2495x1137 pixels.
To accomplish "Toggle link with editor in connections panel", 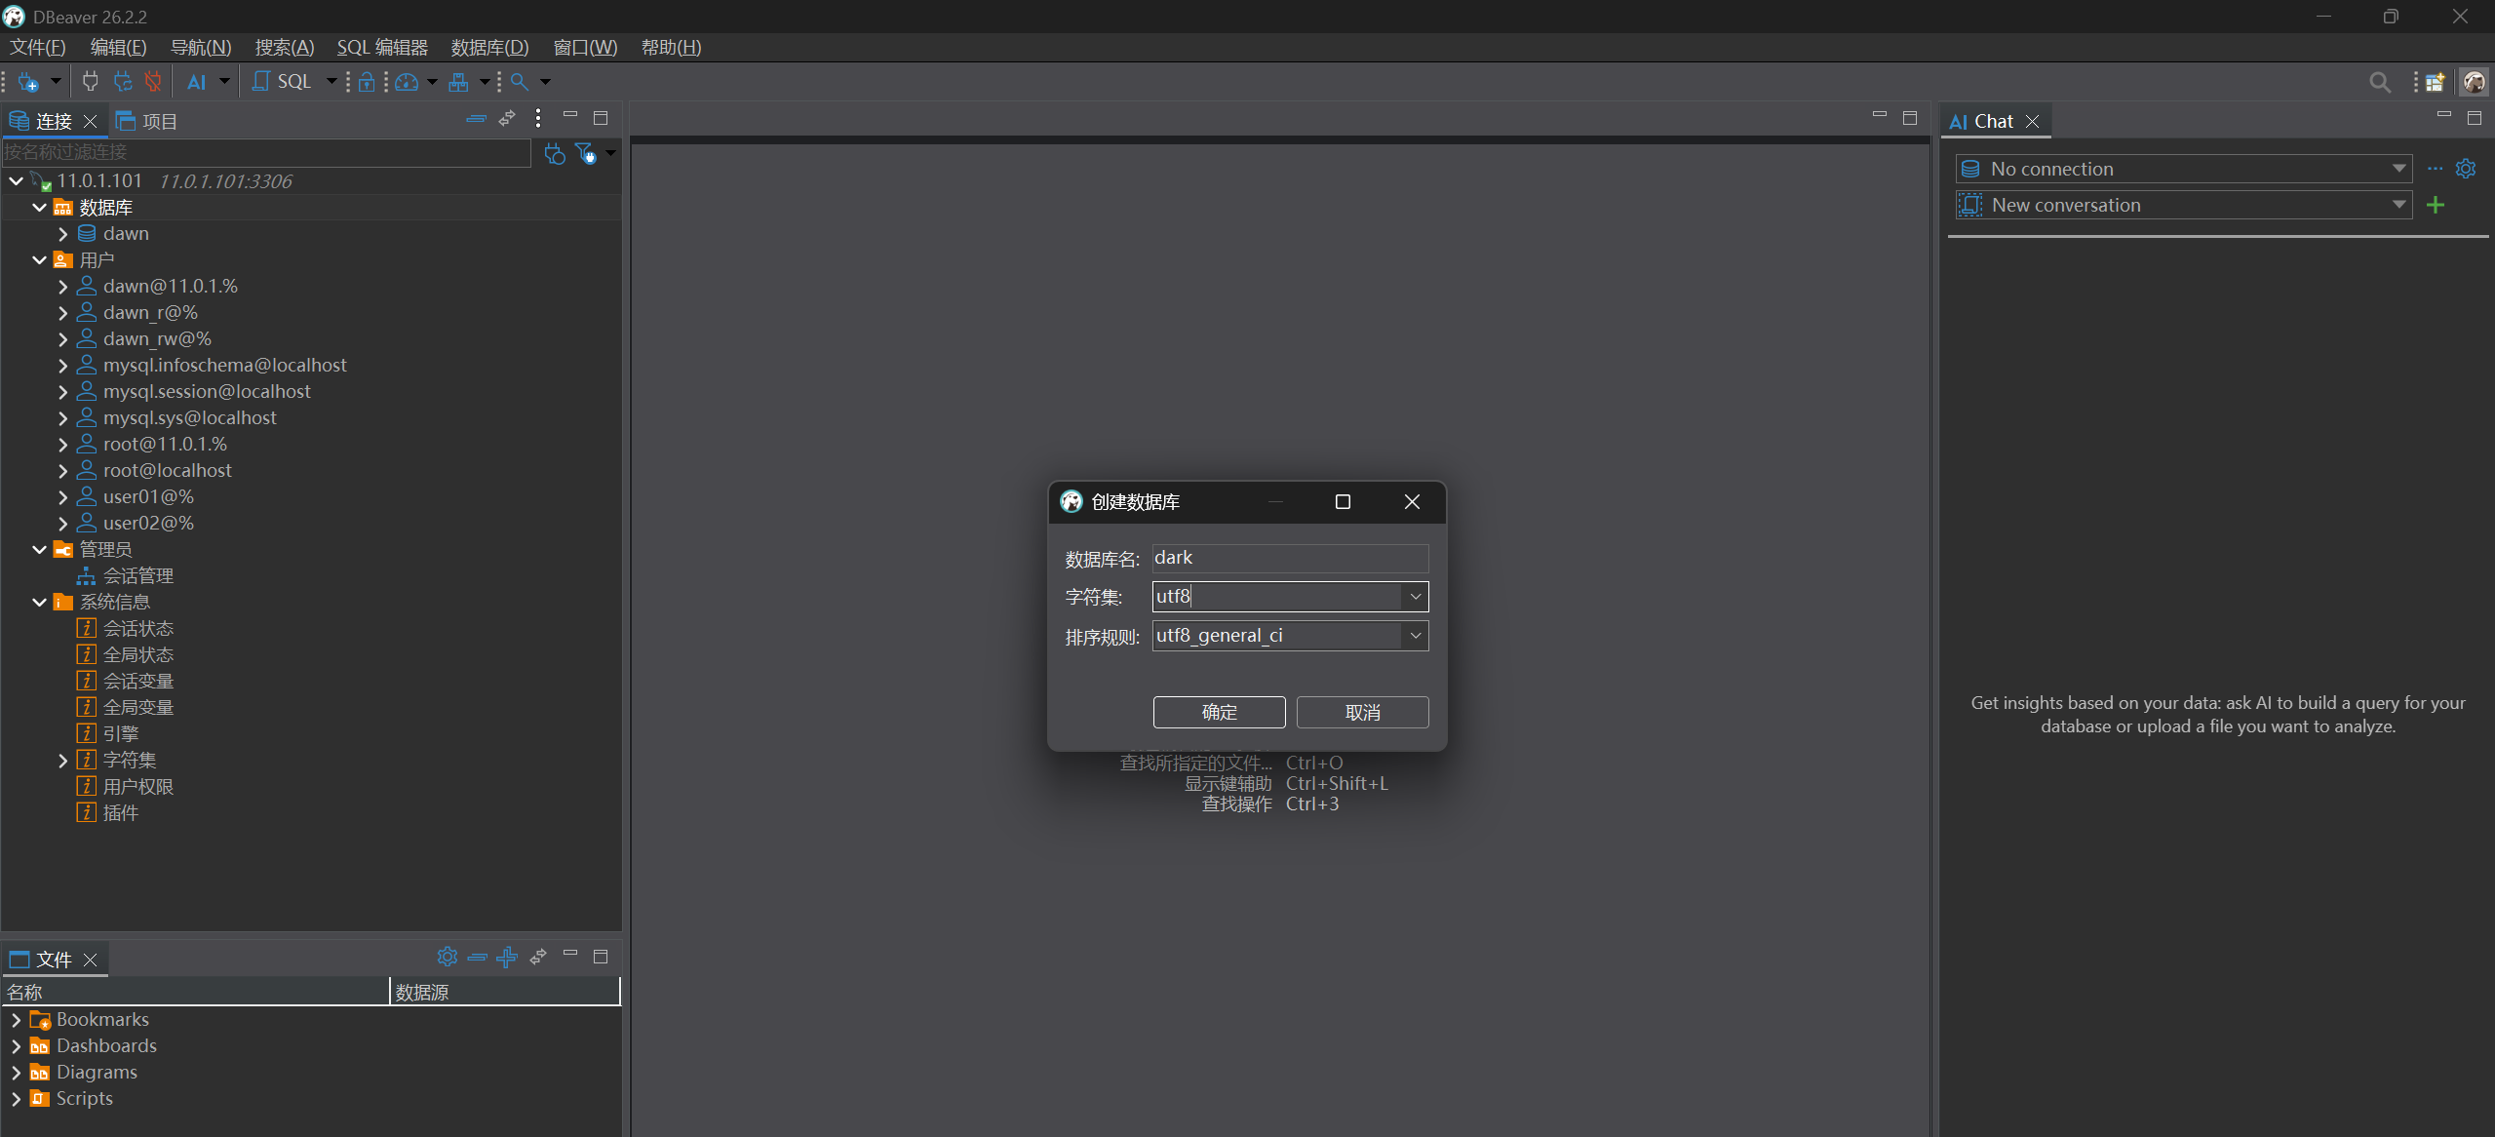I will pyautogui.click(x=507, y=118).
